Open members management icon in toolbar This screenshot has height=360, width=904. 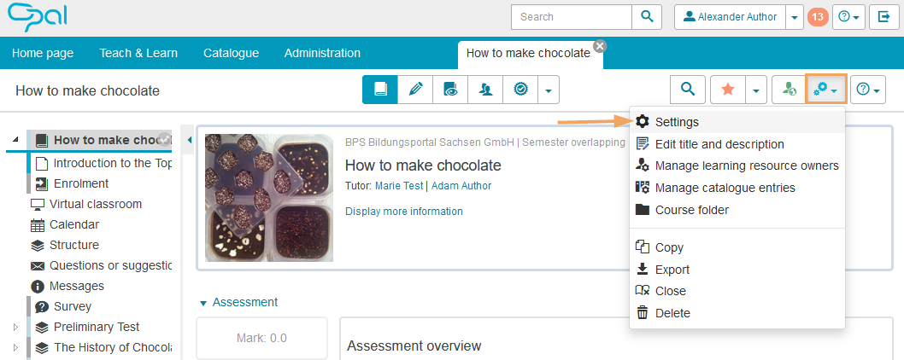[x=485, y=90]
